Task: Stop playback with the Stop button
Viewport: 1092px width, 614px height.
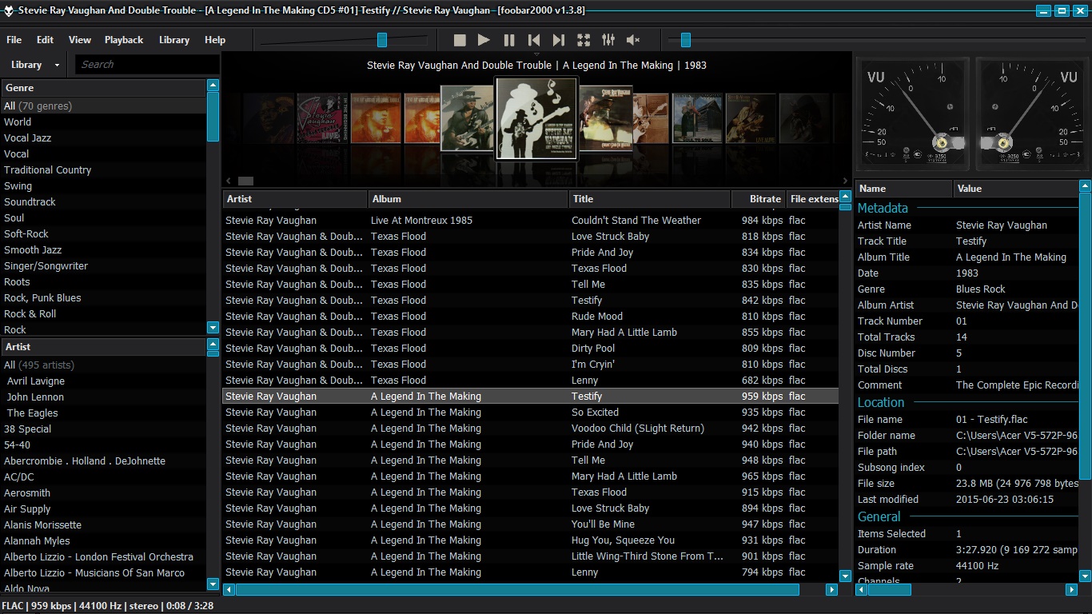Action: 460,40
